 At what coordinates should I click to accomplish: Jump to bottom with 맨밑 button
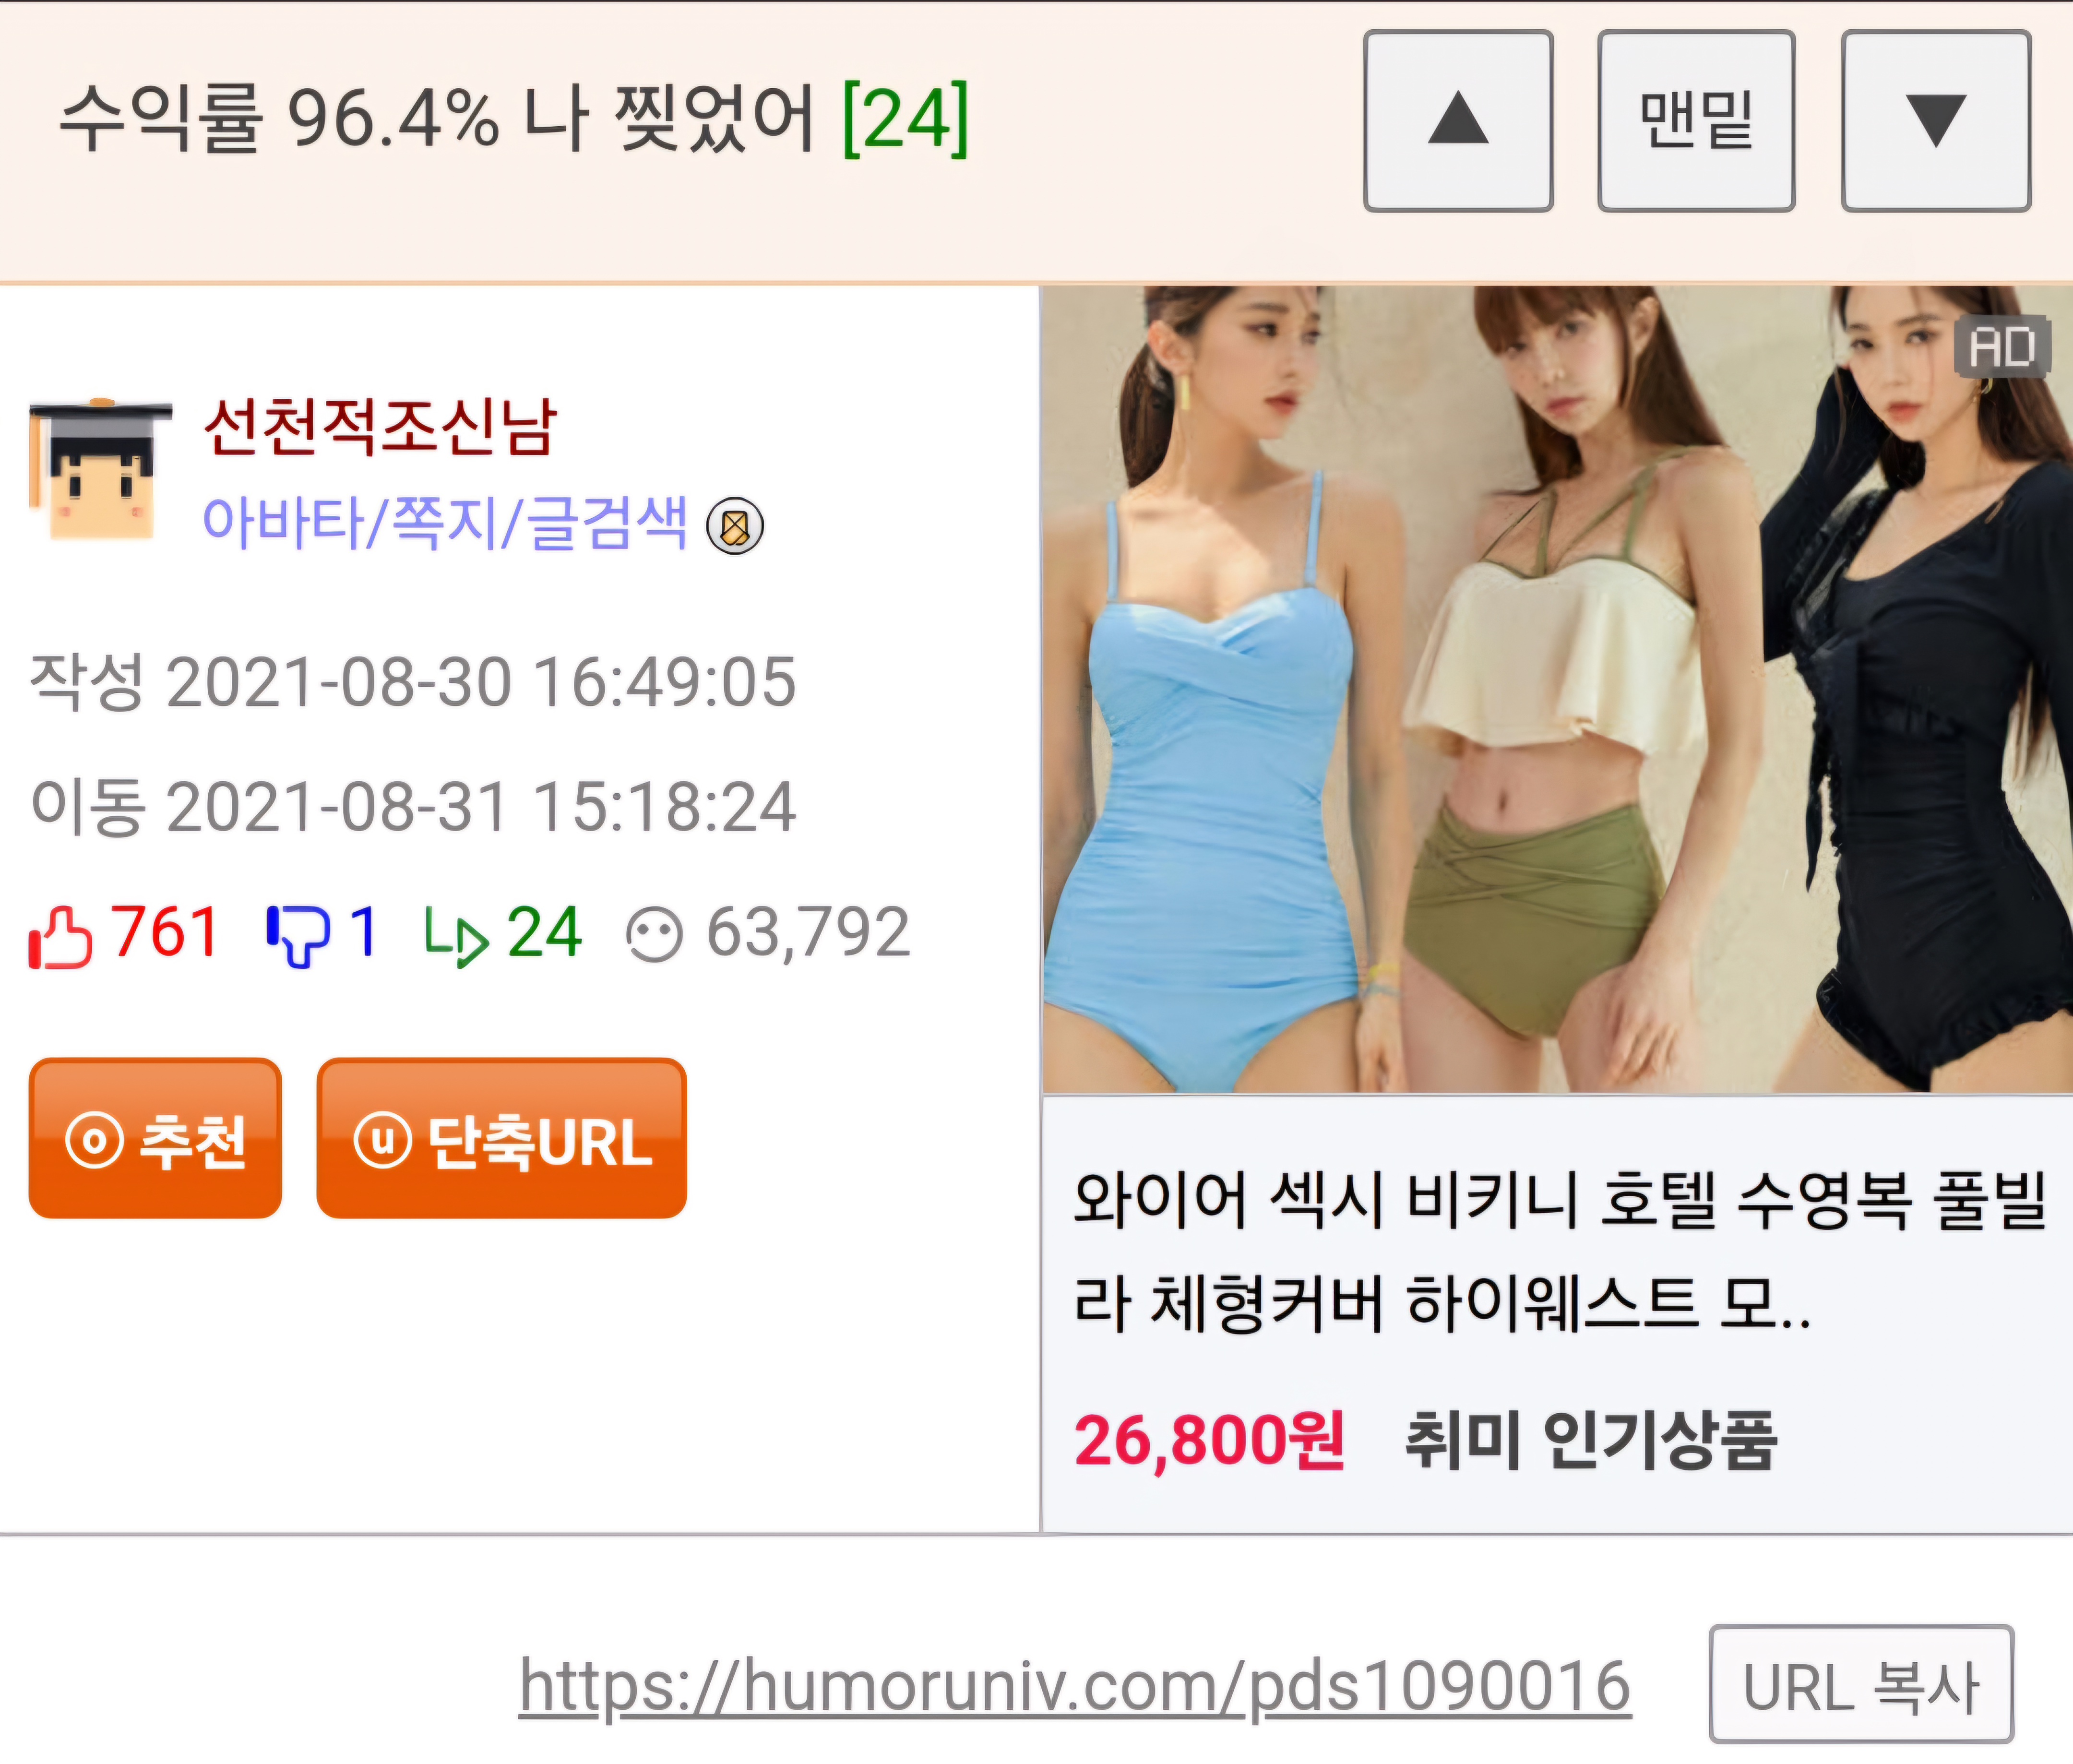(x=1696, y=121)
